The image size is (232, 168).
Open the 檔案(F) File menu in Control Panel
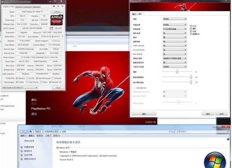point(24,136)
